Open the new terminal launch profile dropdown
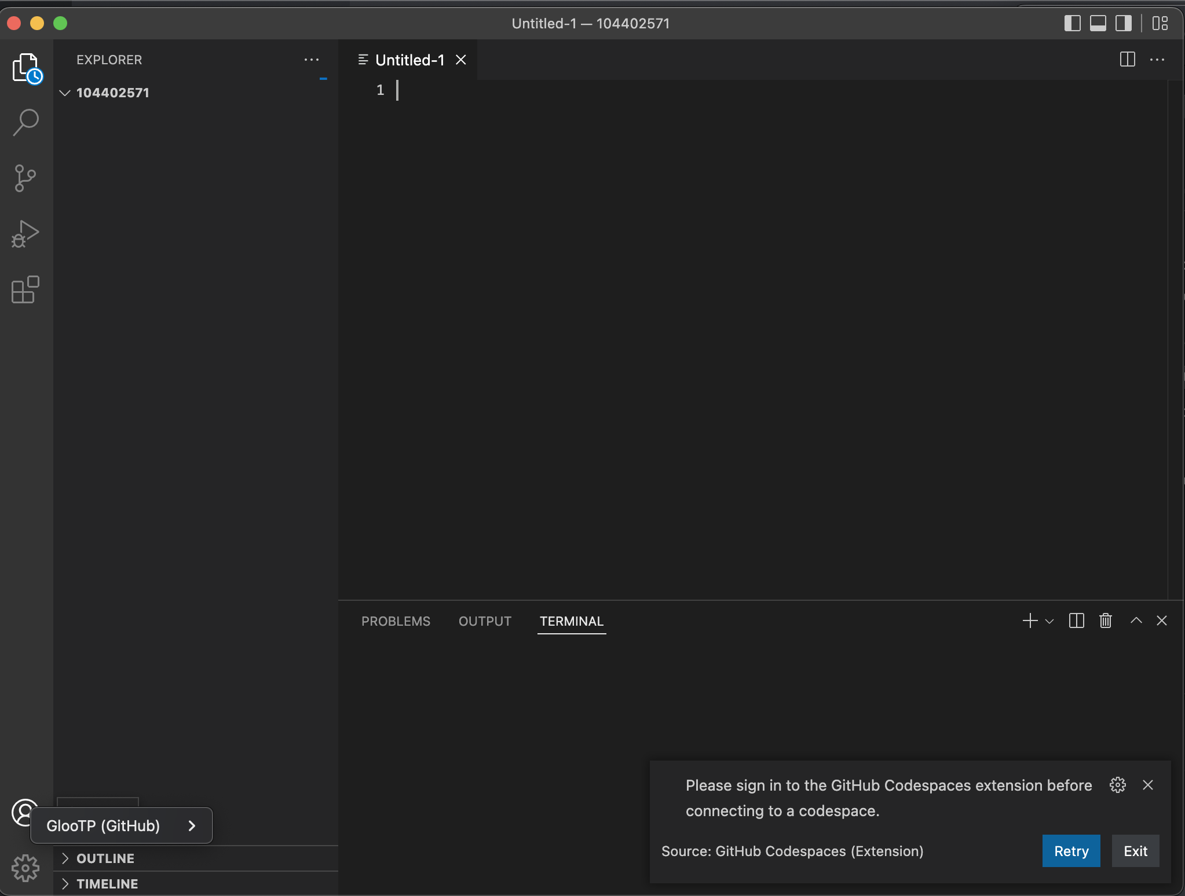1185x896 pixels. coord(1049,622)
